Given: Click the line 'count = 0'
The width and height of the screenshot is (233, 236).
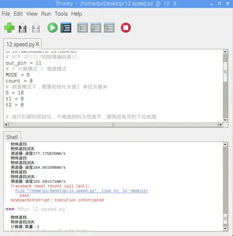Looking at the screenshot, I should 19,81.
